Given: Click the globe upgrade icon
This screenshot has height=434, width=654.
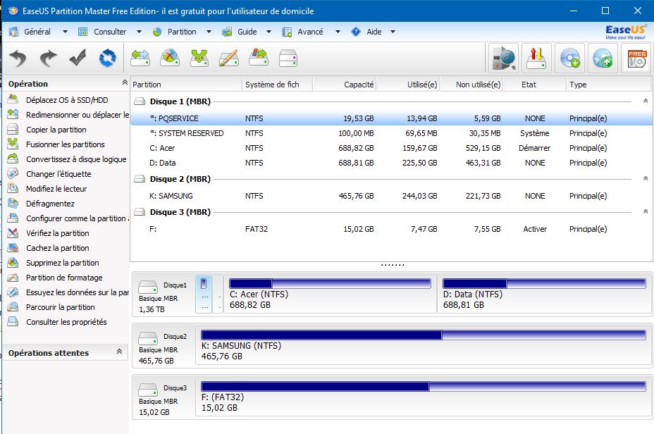Looking at the screenshot, I should (x=603, y=58).
